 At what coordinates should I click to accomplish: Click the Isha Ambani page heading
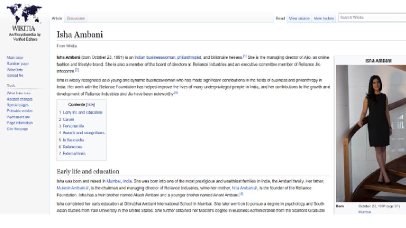80,34
